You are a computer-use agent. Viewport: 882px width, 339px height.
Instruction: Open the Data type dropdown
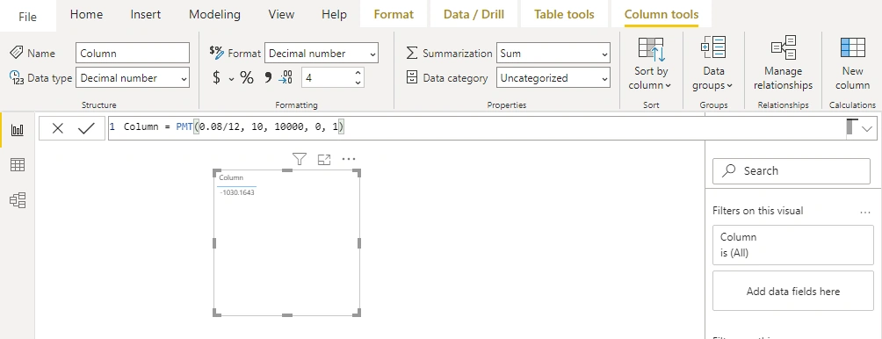tap(133, 78)
